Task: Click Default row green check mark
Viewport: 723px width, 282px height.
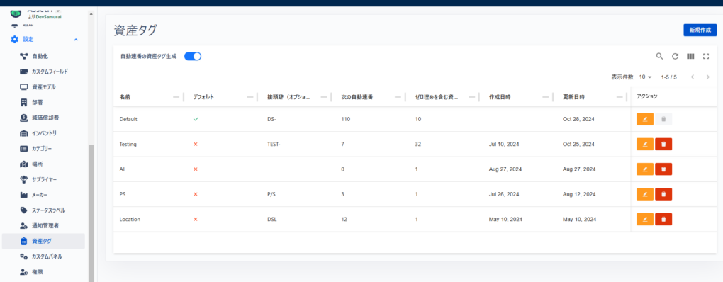Action: point(196,119)
